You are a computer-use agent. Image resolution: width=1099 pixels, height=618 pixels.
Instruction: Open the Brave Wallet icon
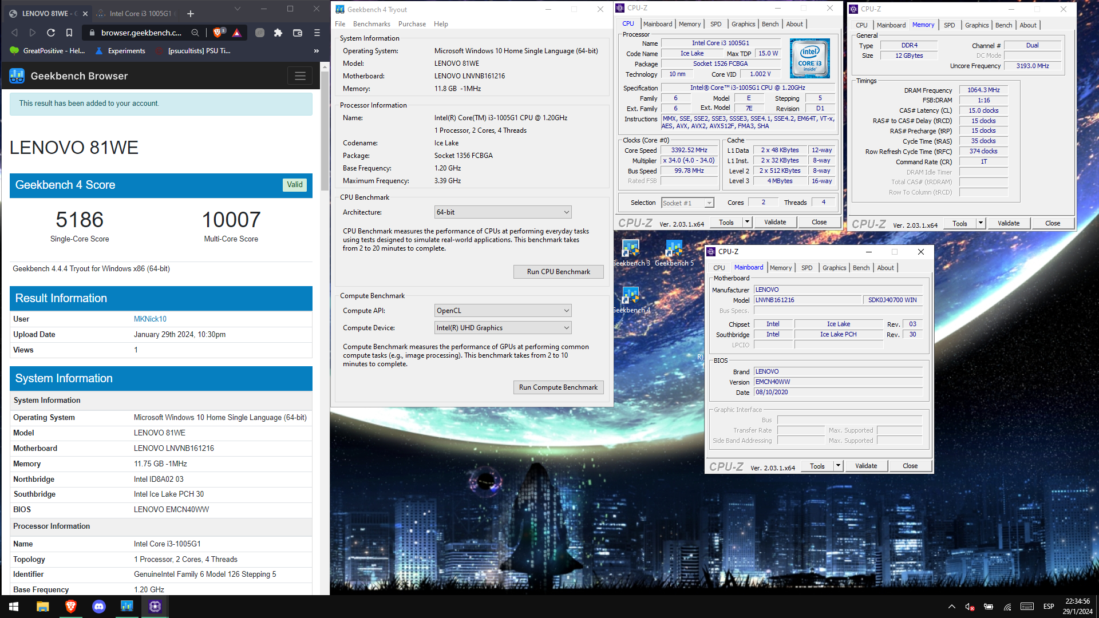(x=298, y=33)
